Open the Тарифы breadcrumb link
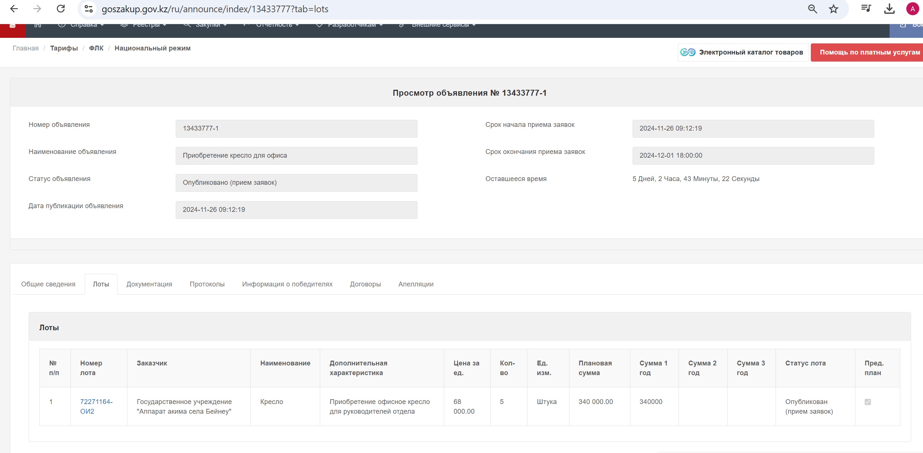Viewport: 923px width, 453px height. (64, 48)
